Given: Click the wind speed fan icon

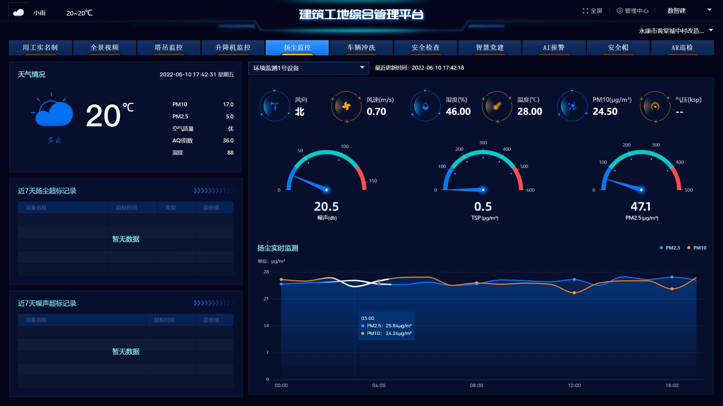Looking at the screenshot, I should [x=346, y=106].
